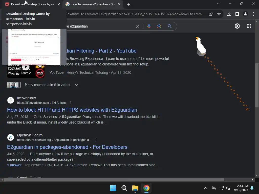Click the Google search magnifier button
Screen dimensions: 259x194
tap(170, 26)
